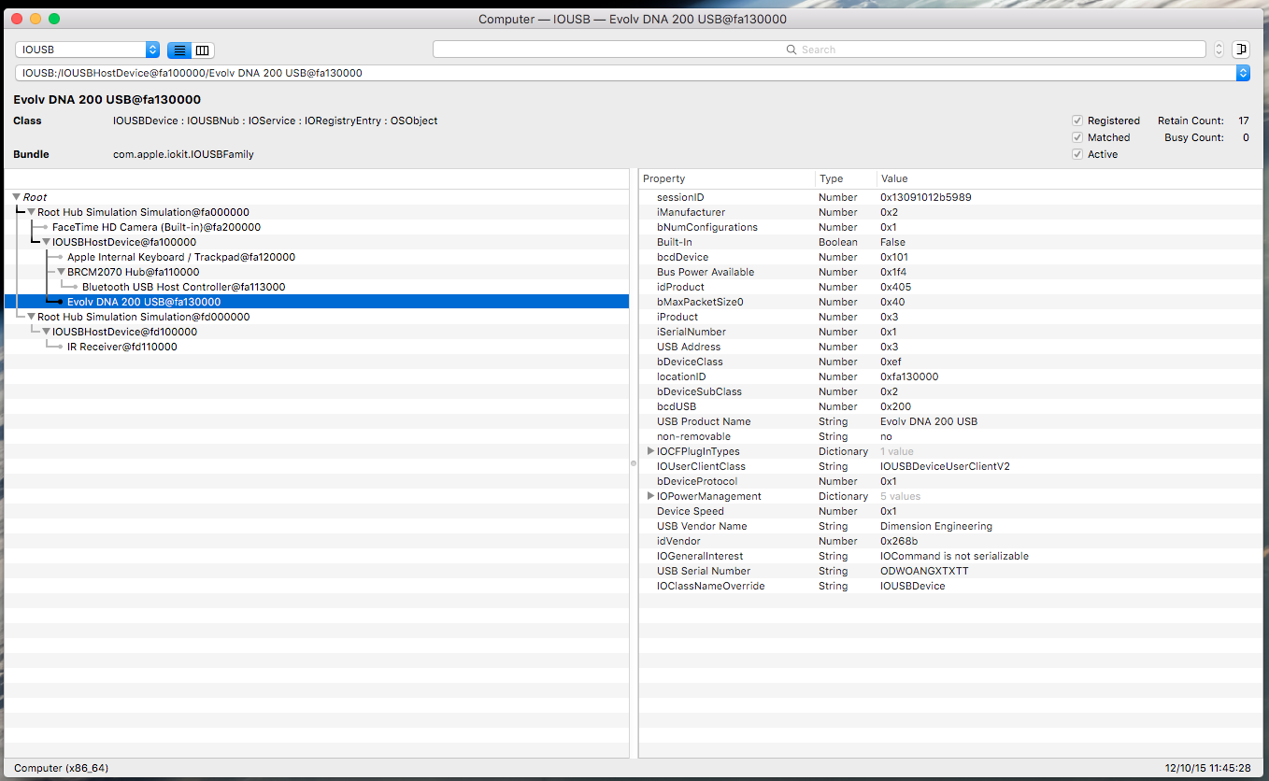Select BRCM2070 Hub@fa110000 row

point(317,272)
